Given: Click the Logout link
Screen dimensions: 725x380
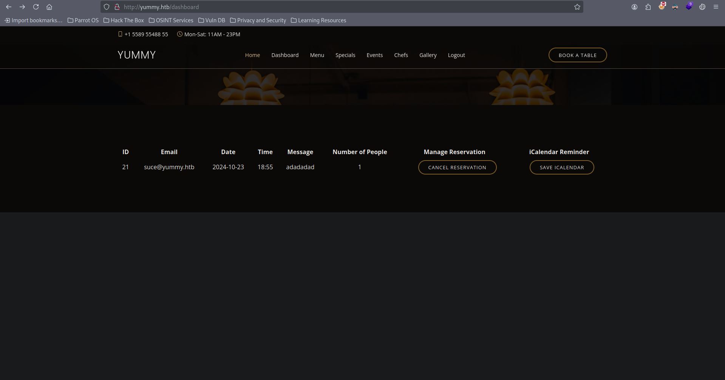Looking at the screenshot, I should pyautogui.click(x=456, y=55).
